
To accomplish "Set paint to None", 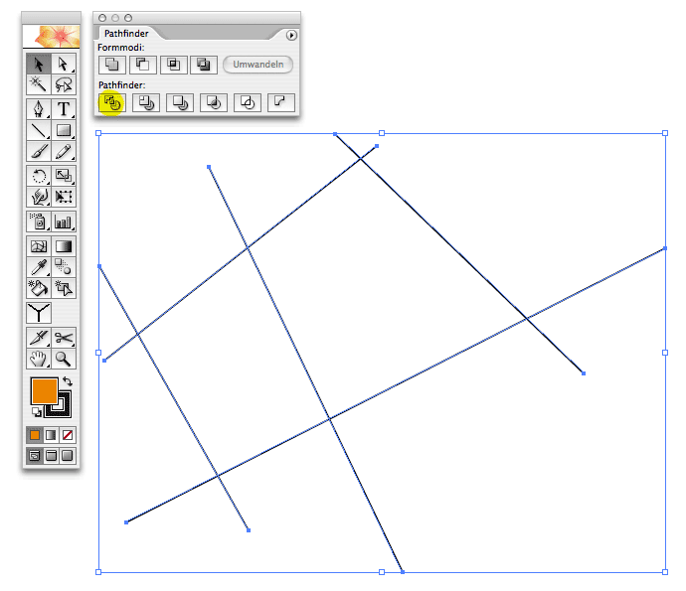I will (x=68, y=435).
